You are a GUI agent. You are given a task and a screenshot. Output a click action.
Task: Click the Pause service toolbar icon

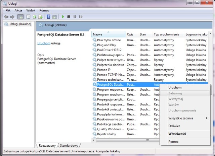pyautogui.click(x=74, y=17)
